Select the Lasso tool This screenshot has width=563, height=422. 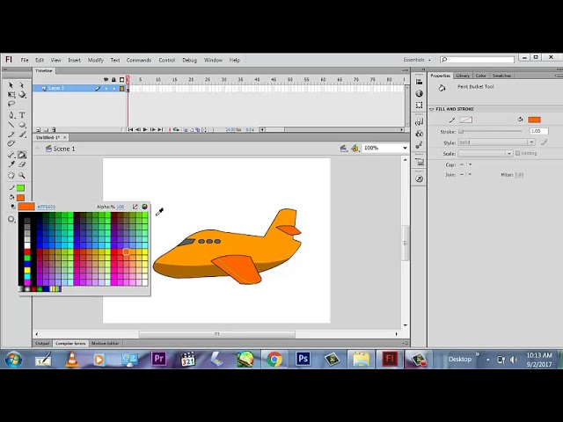point(11,104)
